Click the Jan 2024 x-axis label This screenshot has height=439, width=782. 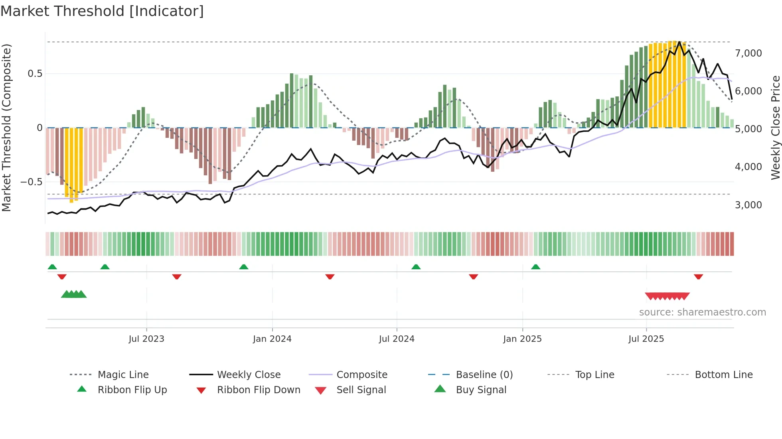[x=272, y=339]
